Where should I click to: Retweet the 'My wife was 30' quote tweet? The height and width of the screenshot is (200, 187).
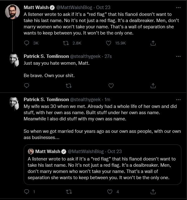pos(69,192)
